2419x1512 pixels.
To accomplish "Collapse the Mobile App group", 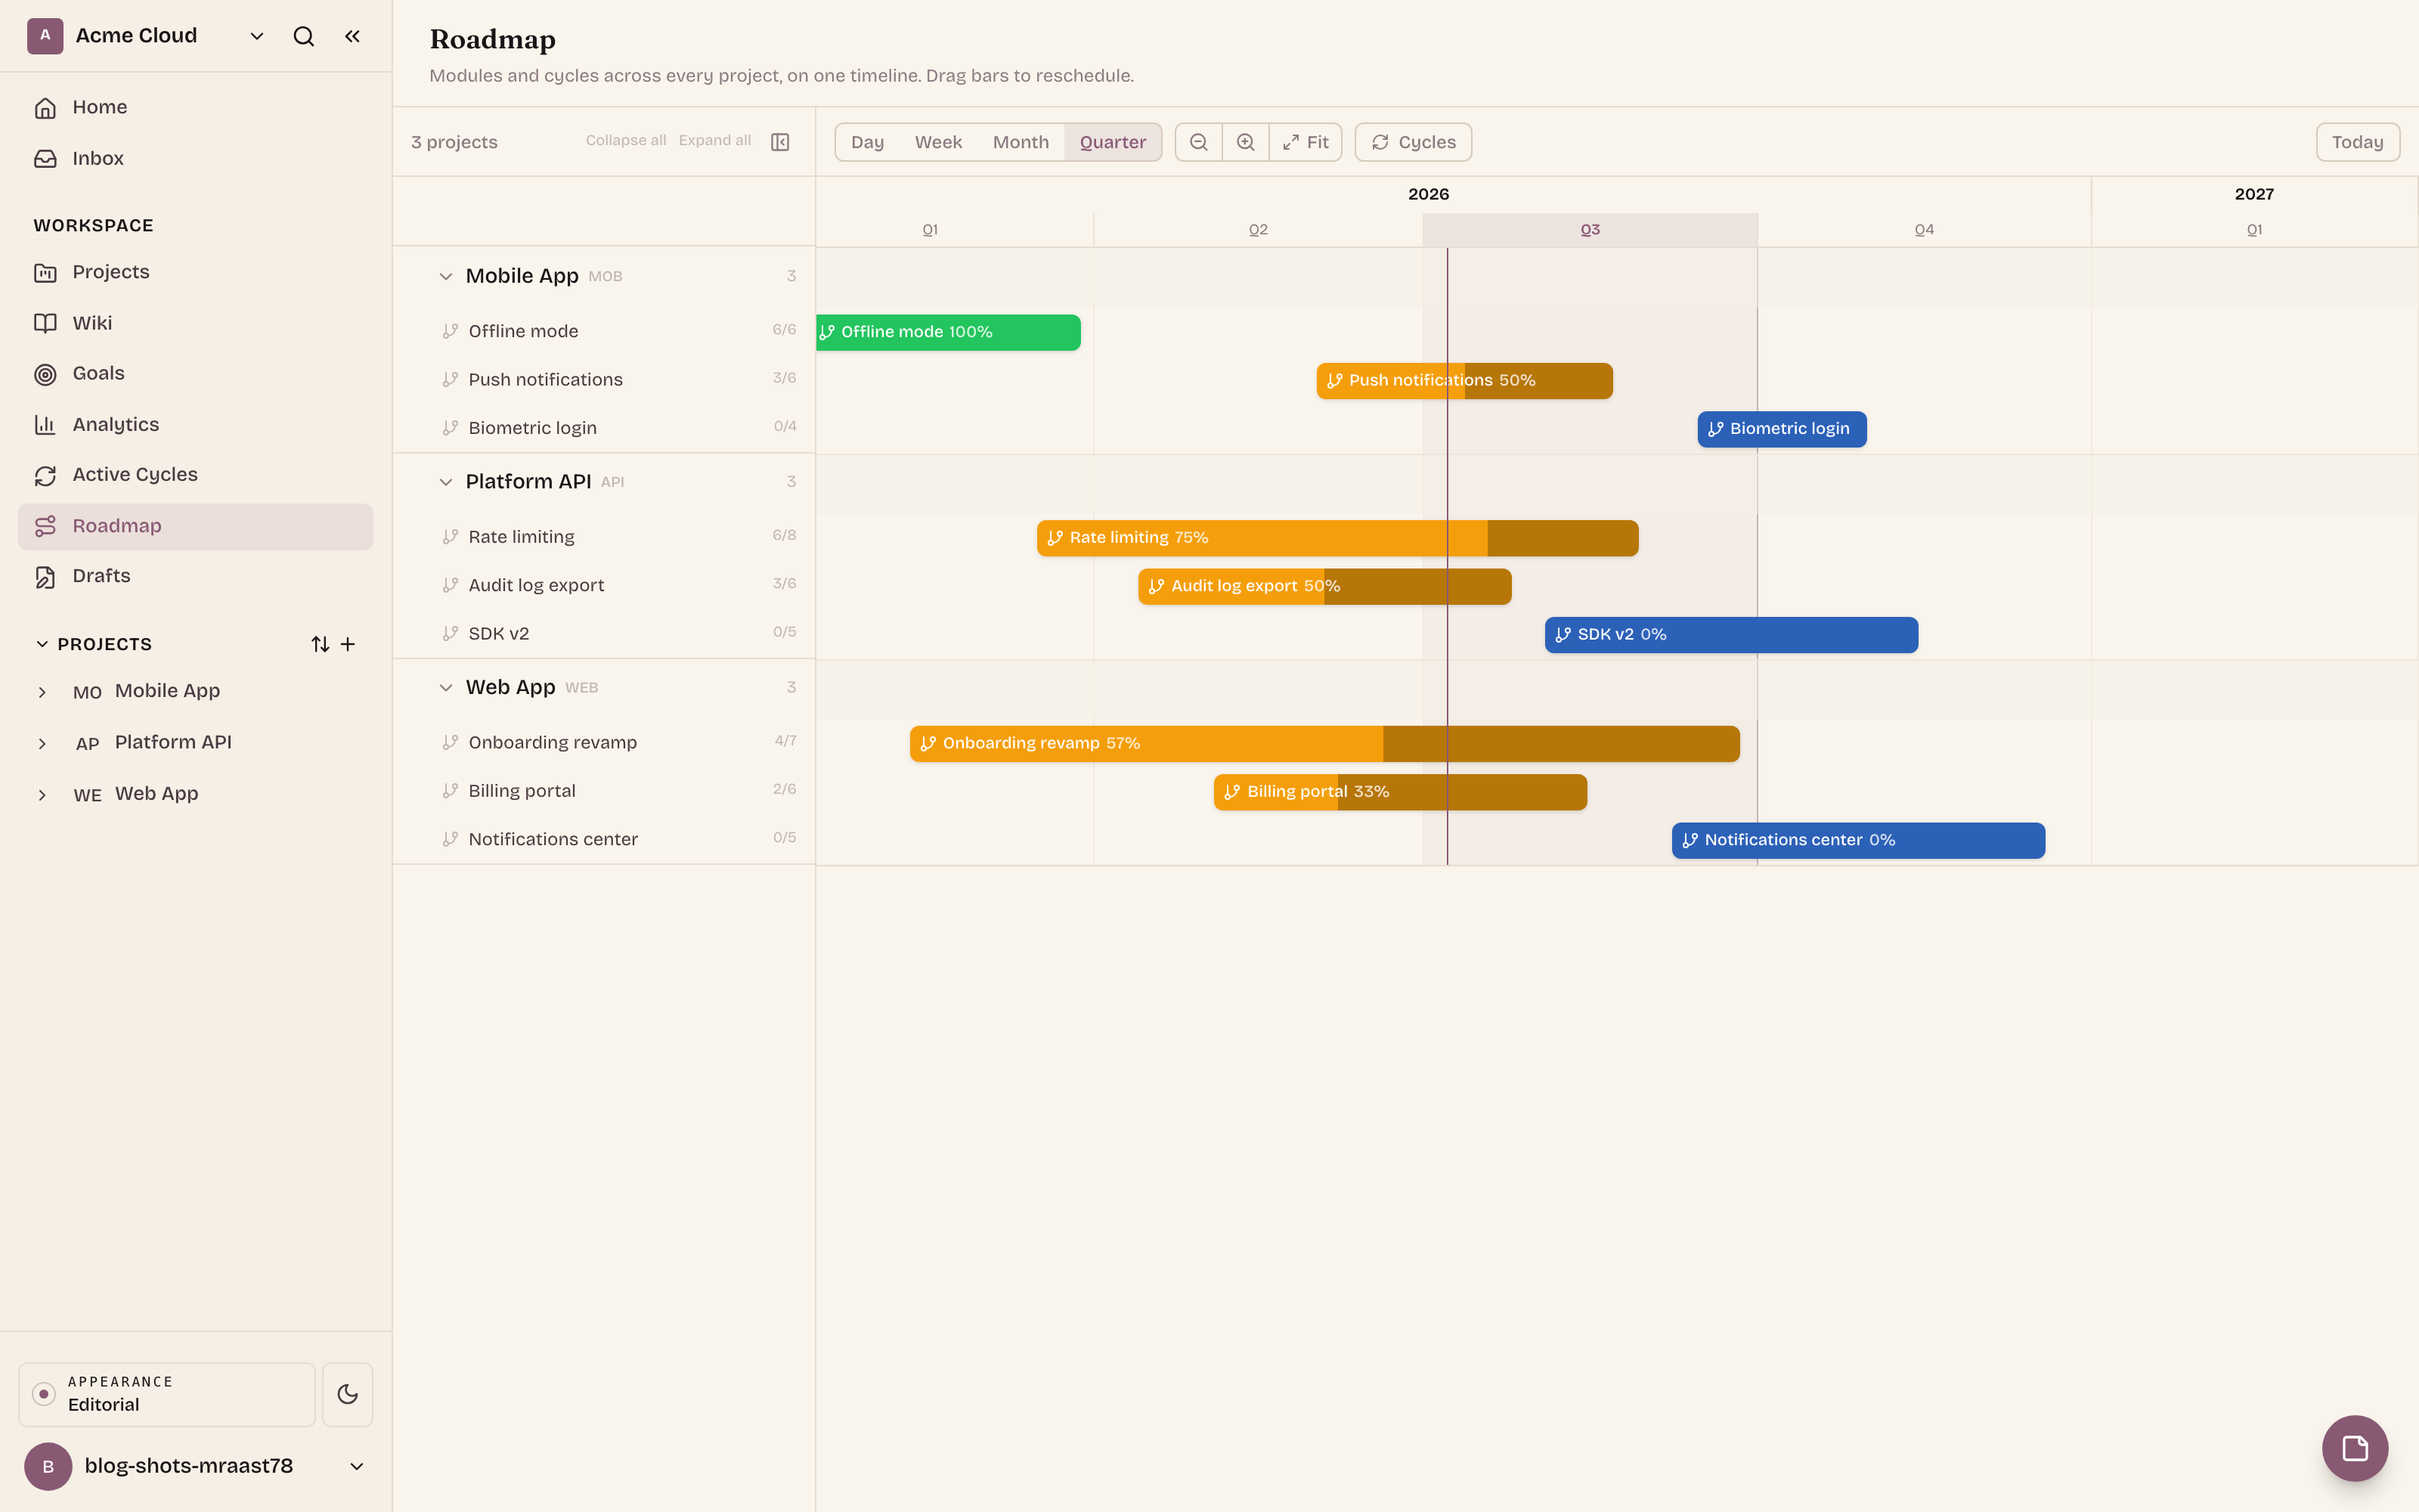I will coord(446,276).
